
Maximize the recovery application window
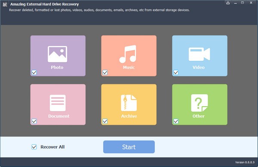(x=243, y=3)
